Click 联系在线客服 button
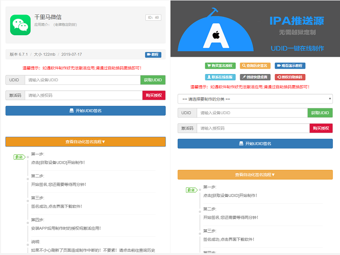Image resolution: width=340 pixels, height=255 pixels. coord(220,77)
